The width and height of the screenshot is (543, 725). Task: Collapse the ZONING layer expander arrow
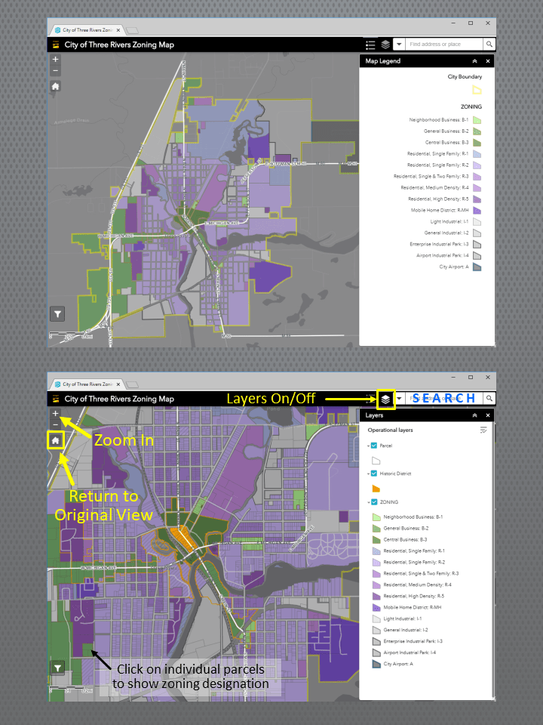click(369, 502)
